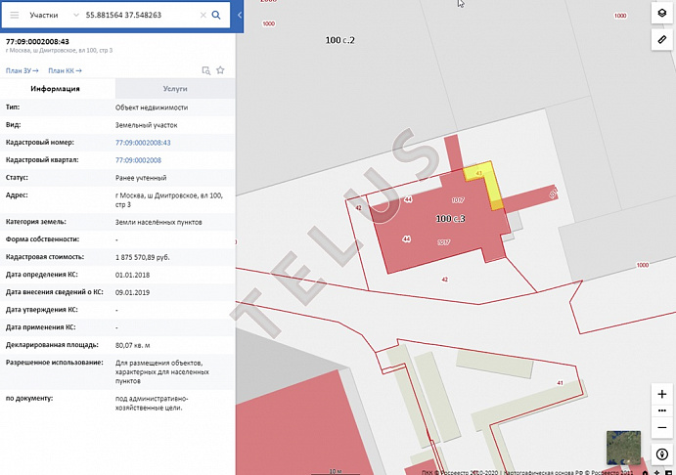Click the parcel header 77:09:0002008:43
This screenshot has height=475, width=676.
click(37, 42)
